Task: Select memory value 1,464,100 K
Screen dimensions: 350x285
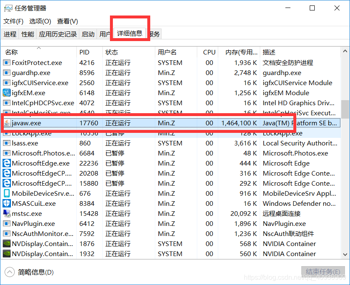Action: (x=239, y=123)
